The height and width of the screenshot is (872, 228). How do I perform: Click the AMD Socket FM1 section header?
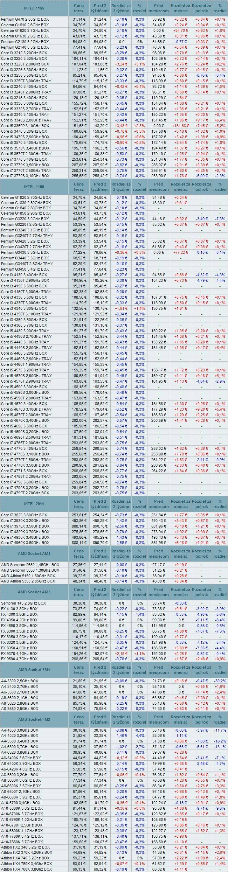click(34, 670)
